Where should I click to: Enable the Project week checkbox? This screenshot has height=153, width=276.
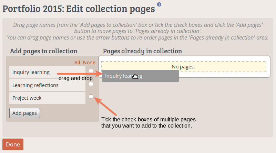click(x=91, y=97)
